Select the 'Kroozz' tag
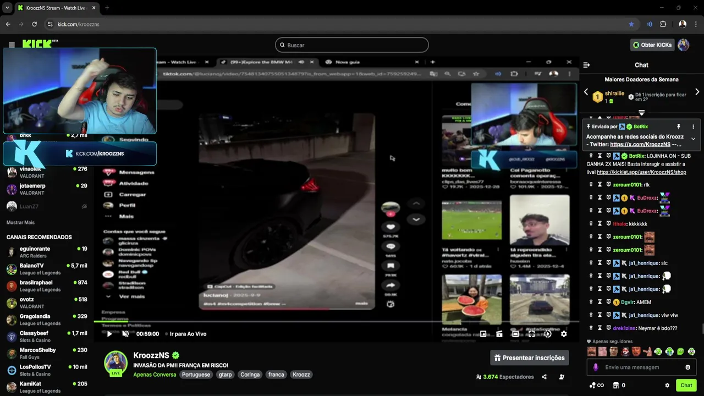The image size is (704, 396). click(301, 375)
